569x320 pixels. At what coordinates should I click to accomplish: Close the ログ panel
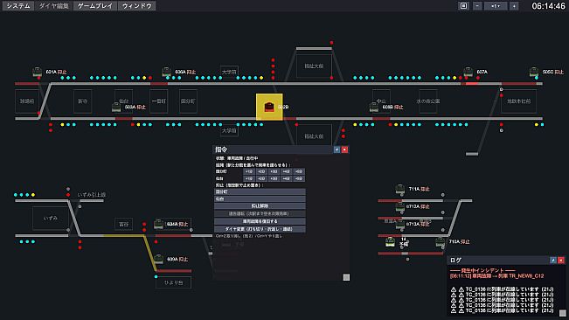pyautogui.click(x=561, y=261)
